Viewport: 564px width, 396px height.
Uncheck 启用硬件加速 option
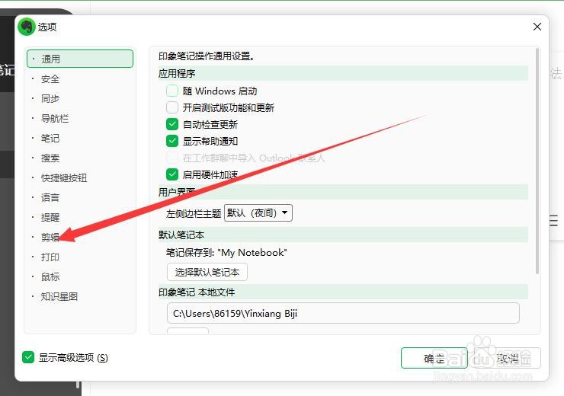[x=172, y=174]
